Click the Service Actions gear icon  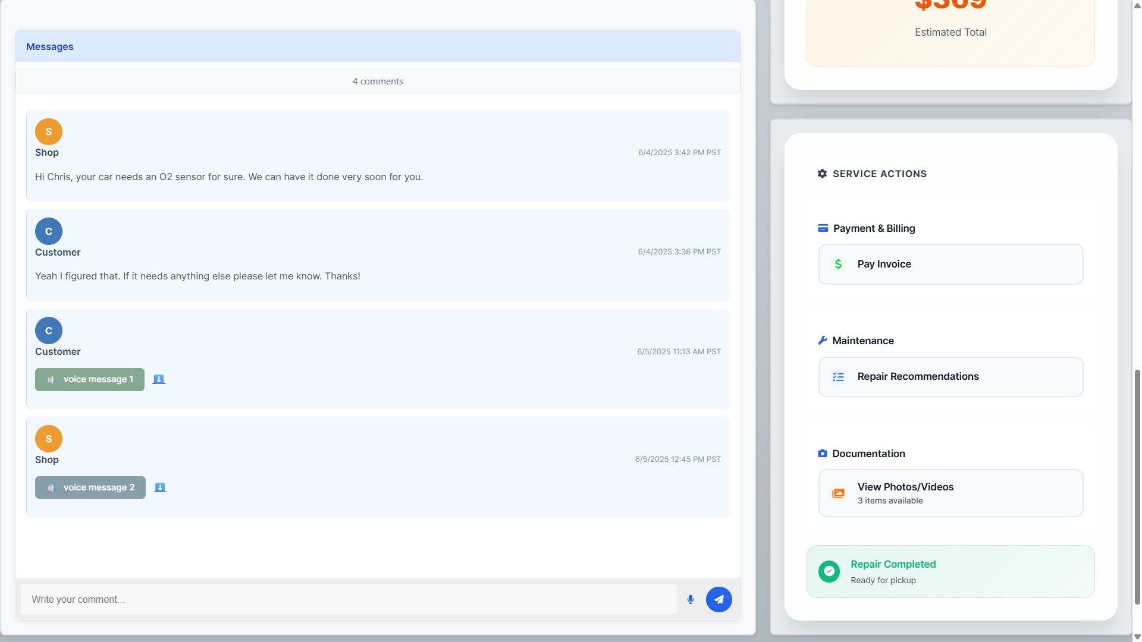822,174
